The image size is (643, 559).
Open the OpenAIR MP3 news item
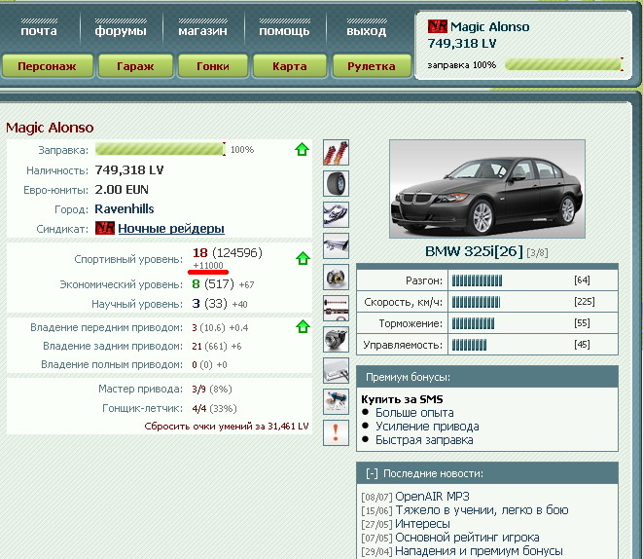coord(432,497)
